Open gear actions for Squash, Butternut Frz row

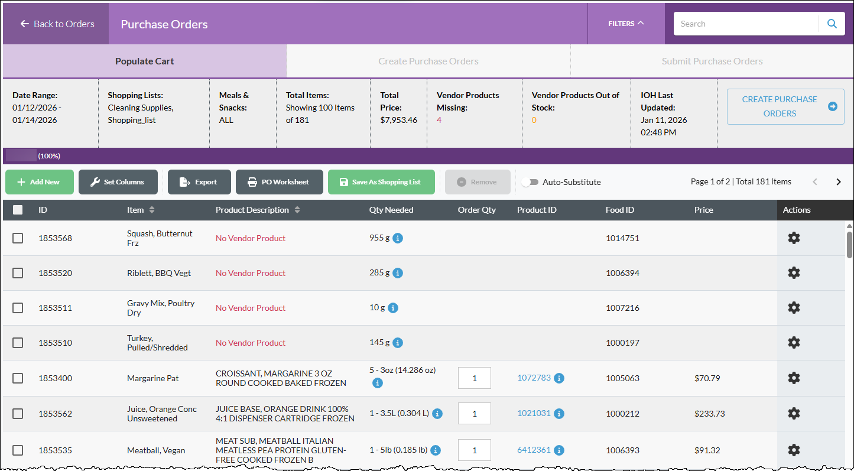tap(794, 238)
